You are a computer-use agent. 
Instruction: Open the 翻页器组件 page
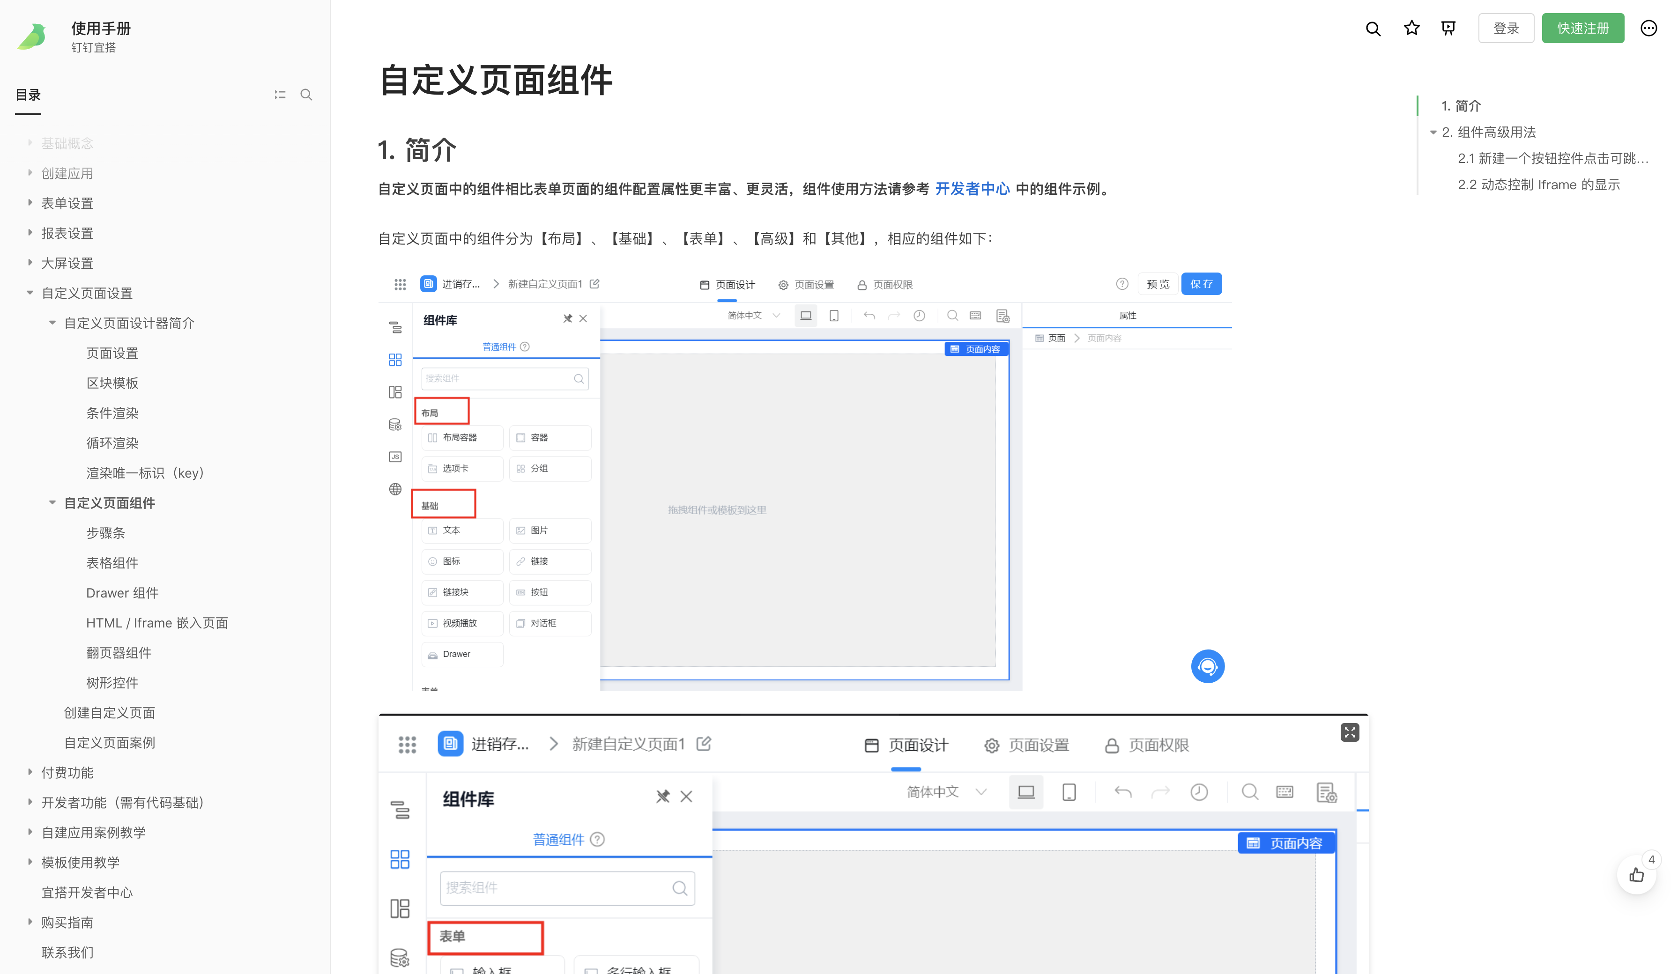pyautogui.click(x=119, y=652)
